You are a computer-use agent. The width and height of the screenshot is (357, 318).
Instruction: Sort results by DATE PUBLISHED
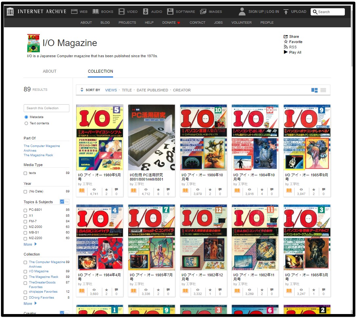click(152, 90)
